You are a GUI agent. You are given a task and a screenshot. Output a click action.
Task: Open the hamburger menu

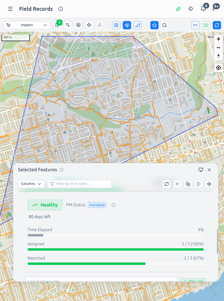(x=10, y=9)
